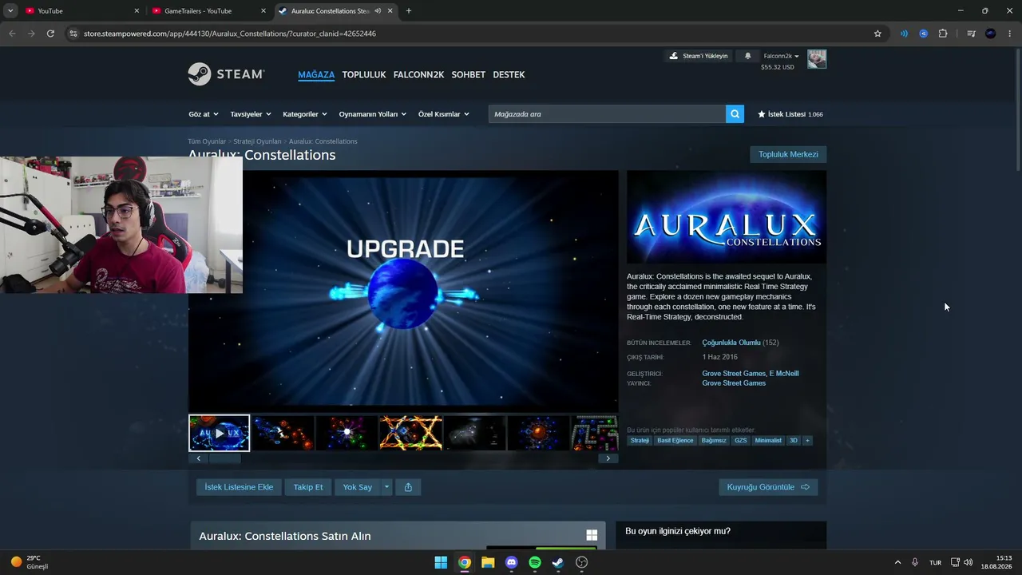Click the Steam logo in the header
This screenshot has width=1022, height=575.
coord(226,74)
